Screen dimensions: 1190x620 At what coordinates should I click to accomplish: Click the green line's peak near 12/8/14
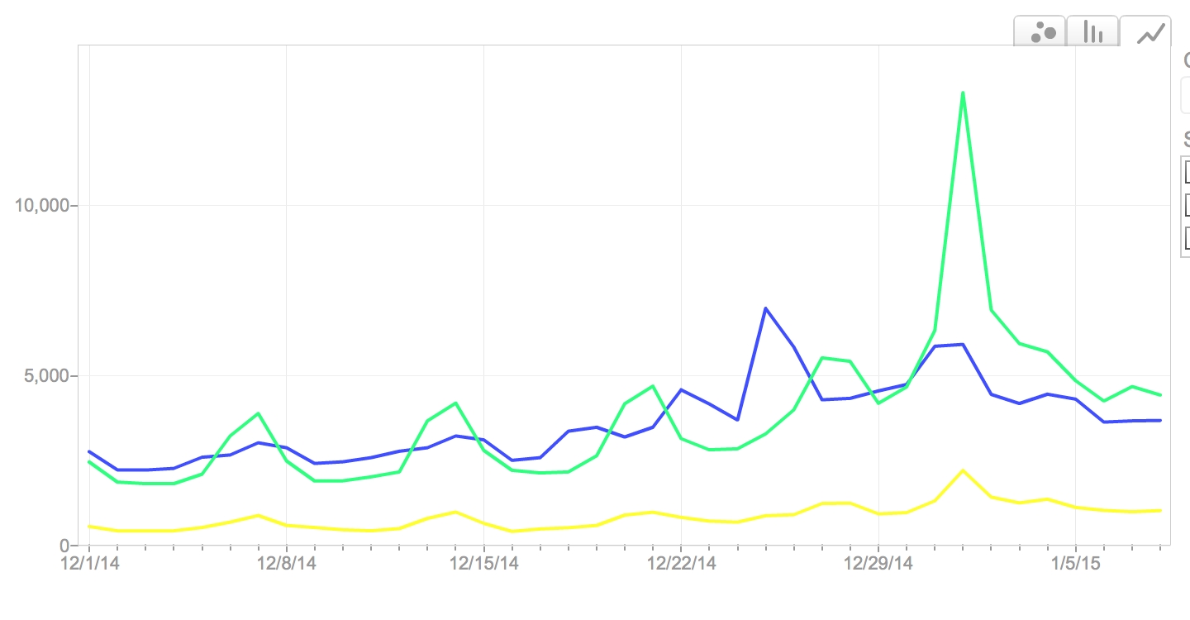coord(258,413)
